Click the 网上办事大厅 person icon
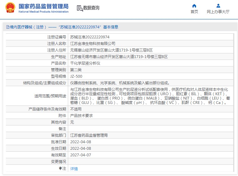Viewport: 238px width, 176px height. click(218, 6)
